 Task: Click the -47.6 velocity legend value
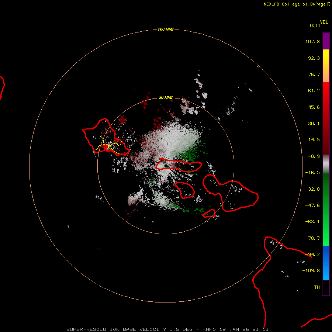click(312, 205)
